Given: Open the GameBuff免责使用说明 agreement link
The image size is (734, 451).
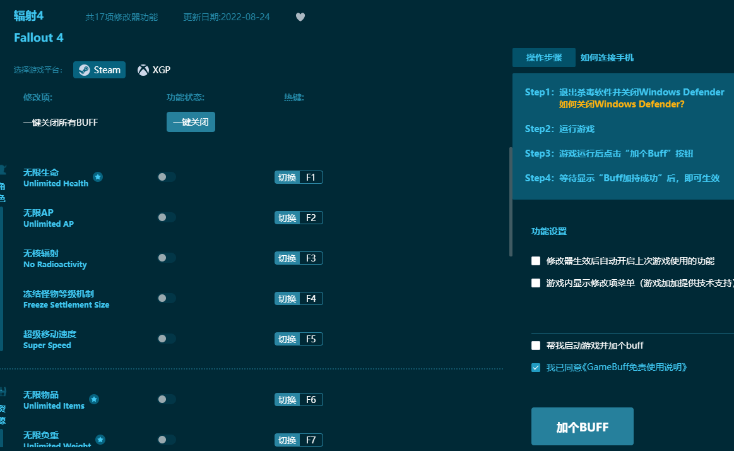Looking at the screenshot, I should (634, 367).
